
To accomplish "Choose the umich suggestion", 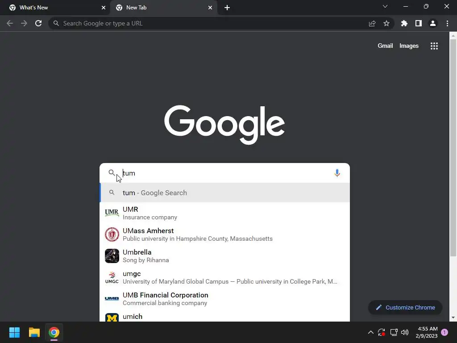I will (x=225, y=316).
